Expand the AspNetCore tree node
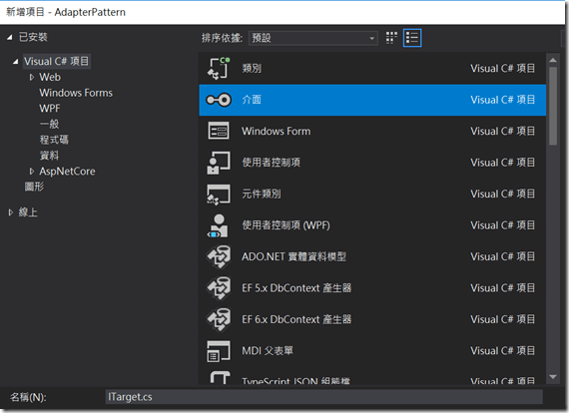Screen dimensions: 569x413 (x=32, y=172)
